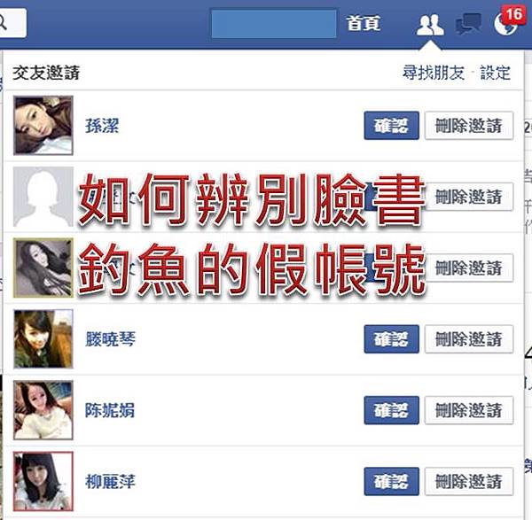Open the friend requests icon
The width and height of the screenshot is (532, 520).
(430, 25)
